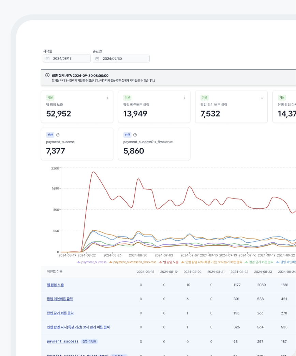The image size is (296, 356).
Task: Open the three-dot menu on 팝업 닫기 버튼 클릭 card
Action: (x=262, y=97)
